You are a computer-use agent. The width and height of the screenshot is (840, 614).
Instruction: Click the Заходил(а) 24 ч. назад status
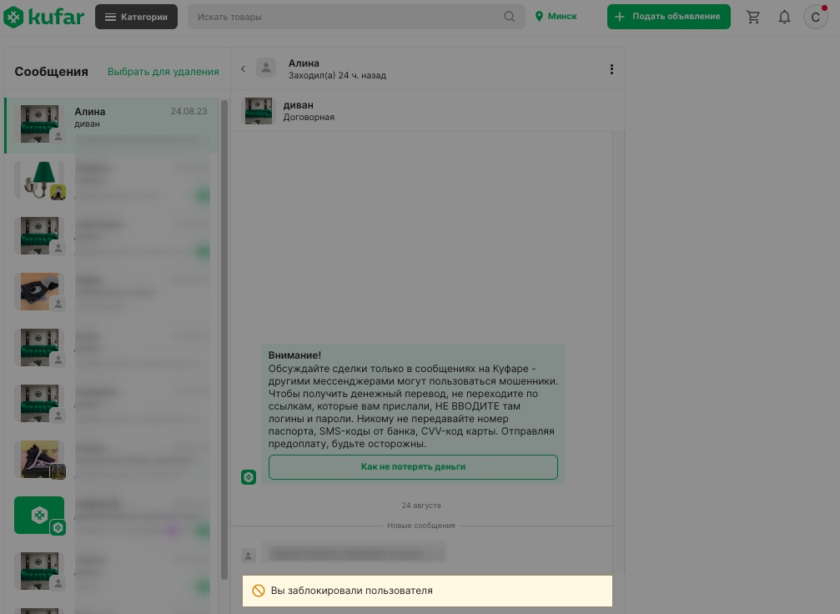pyautogui.click(x=337, y=76)
